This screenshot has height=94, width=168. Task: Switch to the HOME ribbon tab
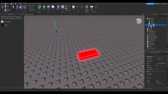[20, 4]
